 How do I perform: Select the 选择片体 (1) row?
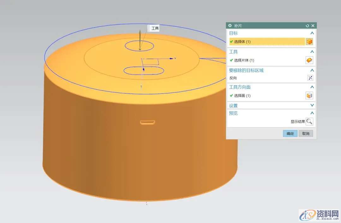click(x=267, y=60)
